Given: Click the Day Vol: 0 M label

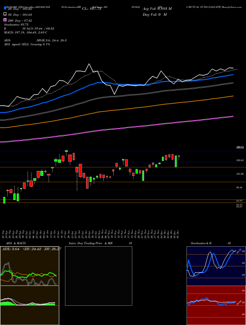Looking at the screenshot, I should [x=154, y=14].
